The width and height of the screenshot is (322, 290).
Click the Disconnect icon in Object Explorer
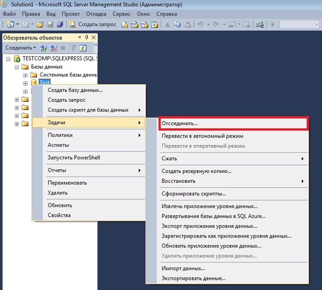(x=53, y=48)
